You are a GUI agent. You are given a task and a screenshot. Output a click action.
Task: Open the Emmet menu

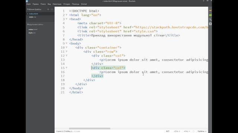point(84,4)
